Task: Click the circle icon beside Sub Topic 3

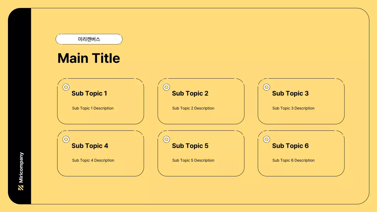Action: click(x=267, y=87)
